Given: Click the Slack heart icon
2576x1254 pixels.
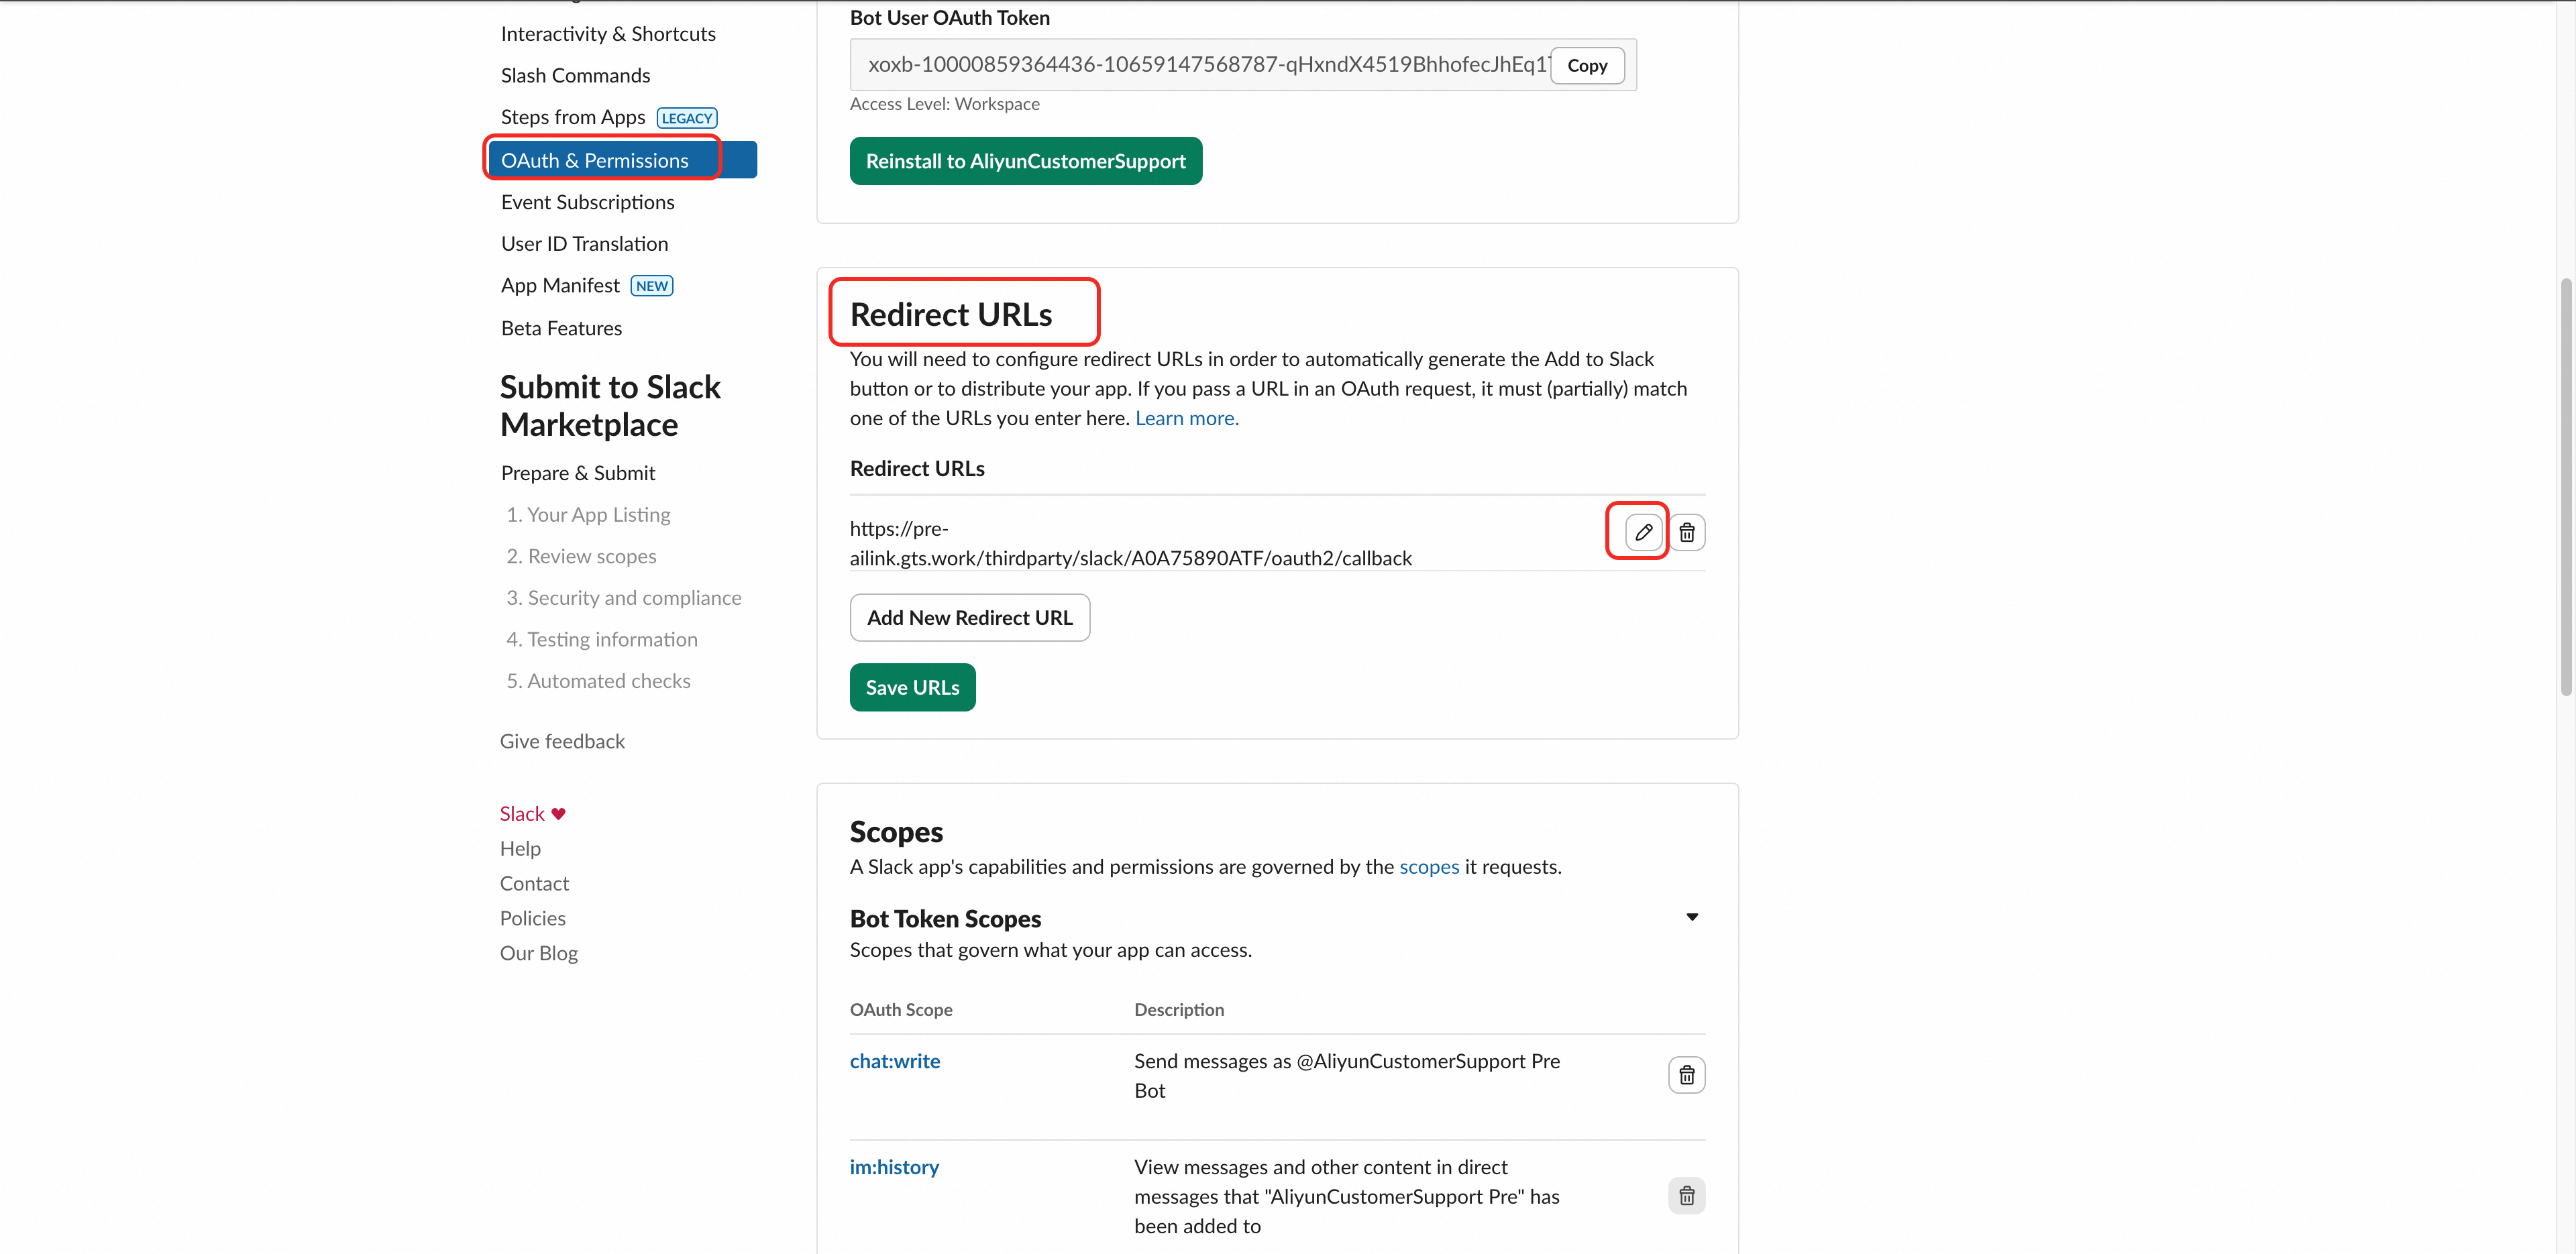Looking at the screenshot, I should 558,814.
